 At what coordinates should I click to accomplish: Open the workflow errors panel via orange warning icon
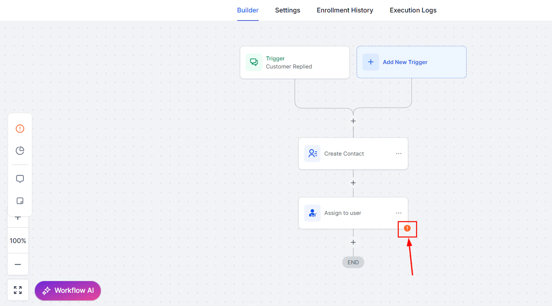click(x=20, y=128)
